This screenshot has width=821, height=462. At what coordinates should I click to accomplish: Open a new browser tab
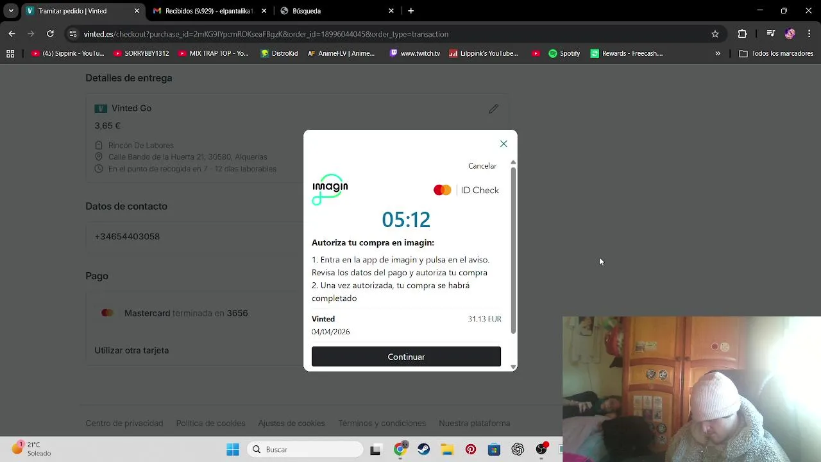411,11
